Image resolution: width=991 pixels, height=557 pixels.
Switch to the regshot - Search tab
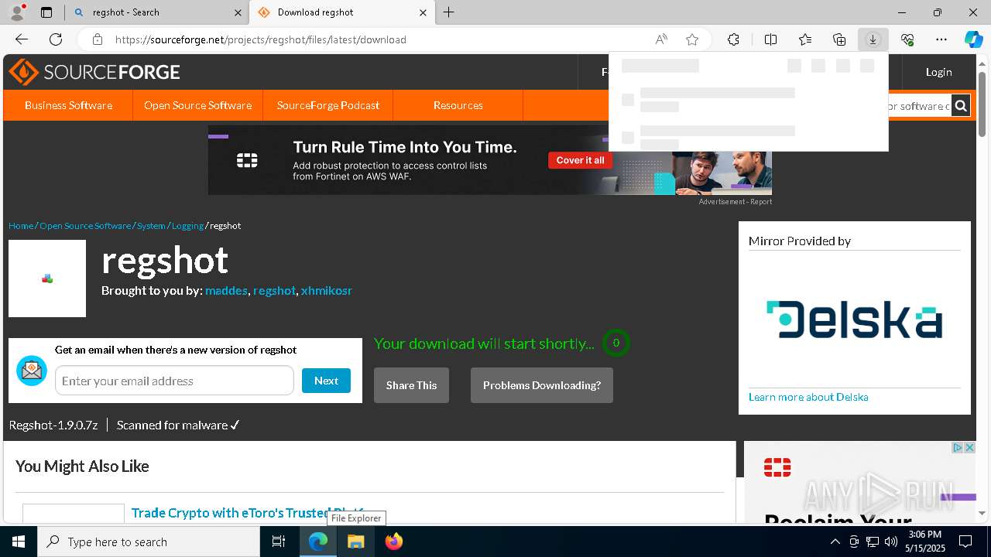(155, 12)
